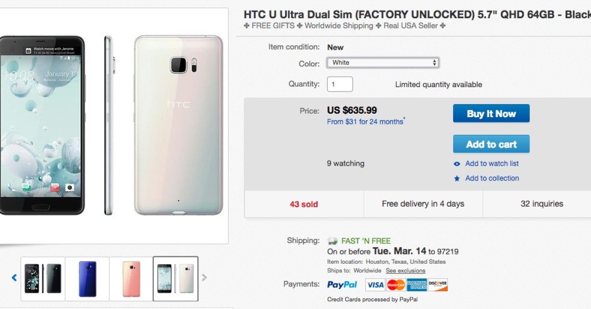Show next thumbnails with right arrow

(x=204, y=278)
